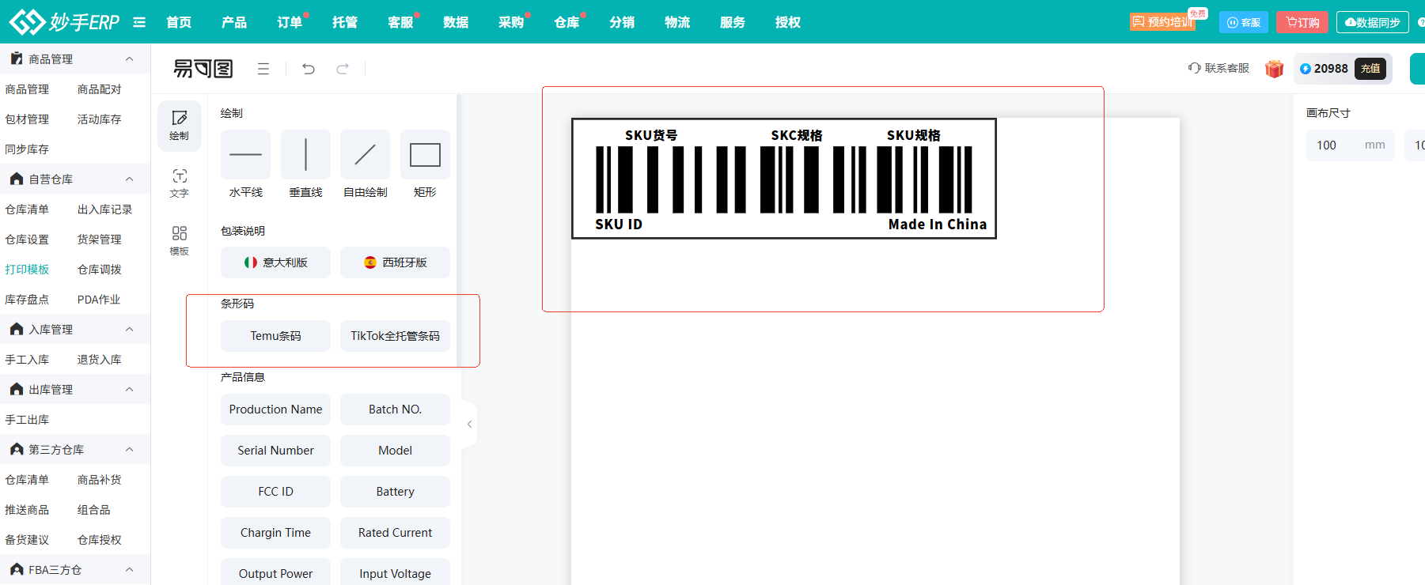
Task: Open the 仓库 top menu
Action: click(x=567, y=22)
